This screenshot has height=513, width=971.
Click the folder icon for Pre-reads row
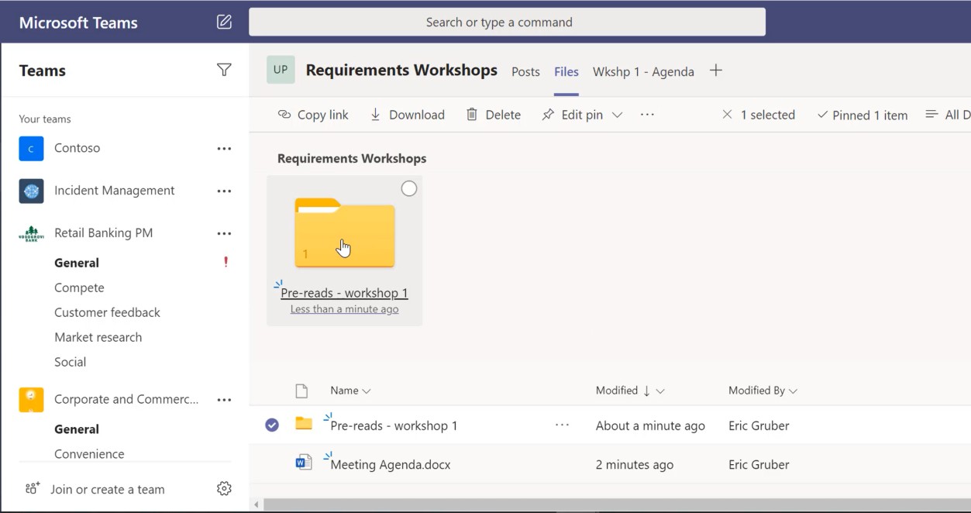304,424
